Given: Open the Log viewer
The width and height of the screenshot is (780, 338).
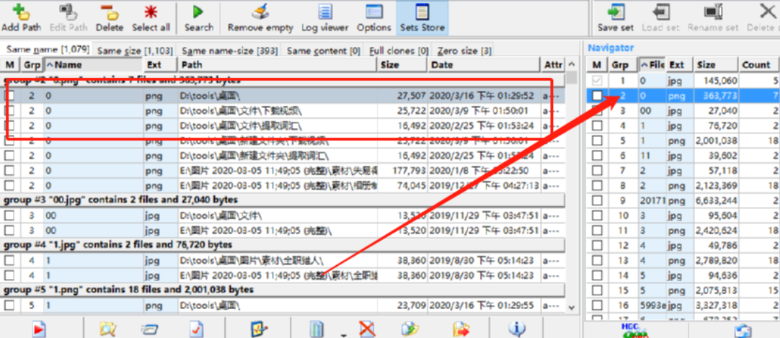Looking at the screenshot, I should [x=325, y=12].
